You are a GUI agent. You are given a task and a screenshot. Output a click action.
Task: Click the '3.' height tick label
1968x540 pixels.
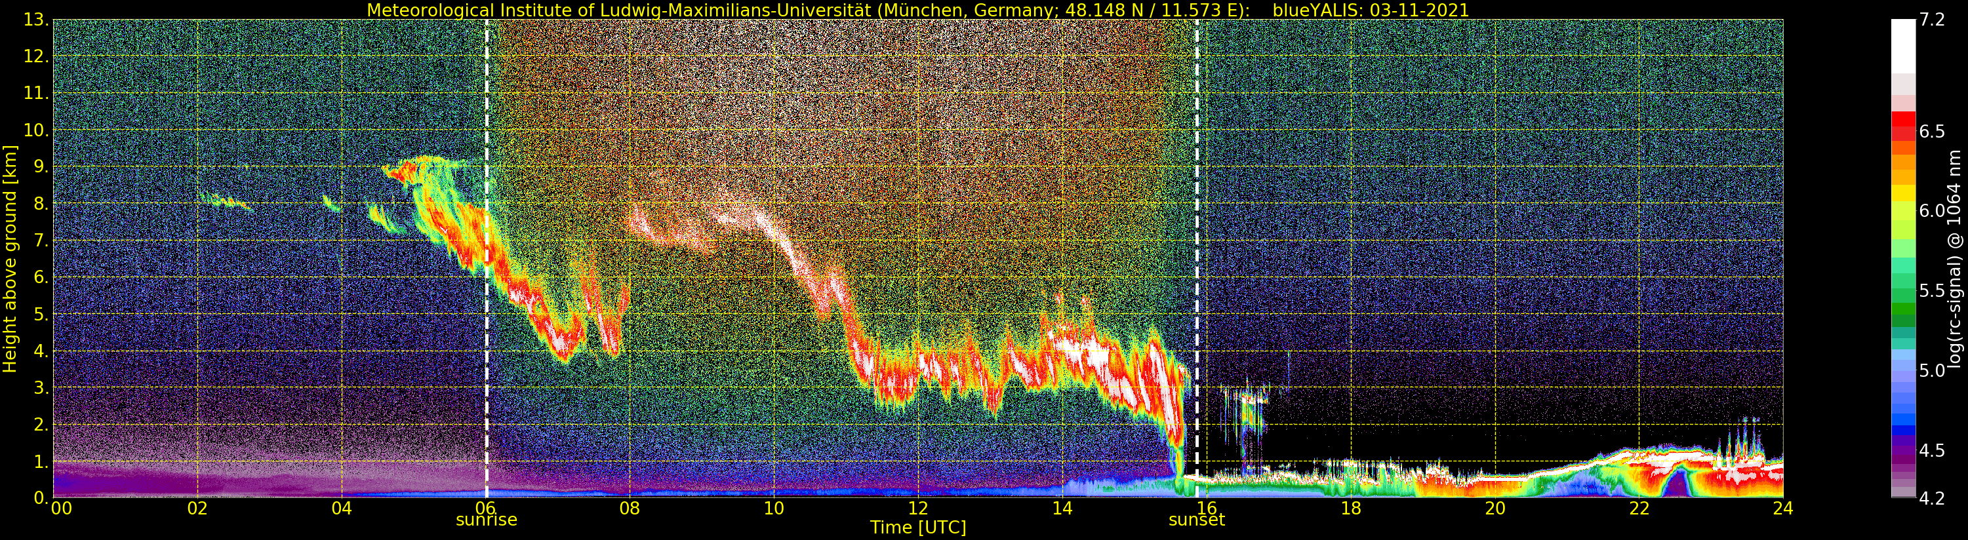click(40, 387)
